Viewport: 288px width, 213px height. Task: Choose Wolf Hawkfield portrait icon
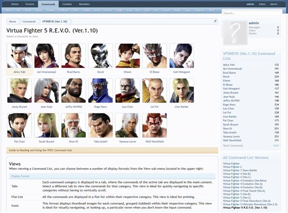(x=155, y=126)
